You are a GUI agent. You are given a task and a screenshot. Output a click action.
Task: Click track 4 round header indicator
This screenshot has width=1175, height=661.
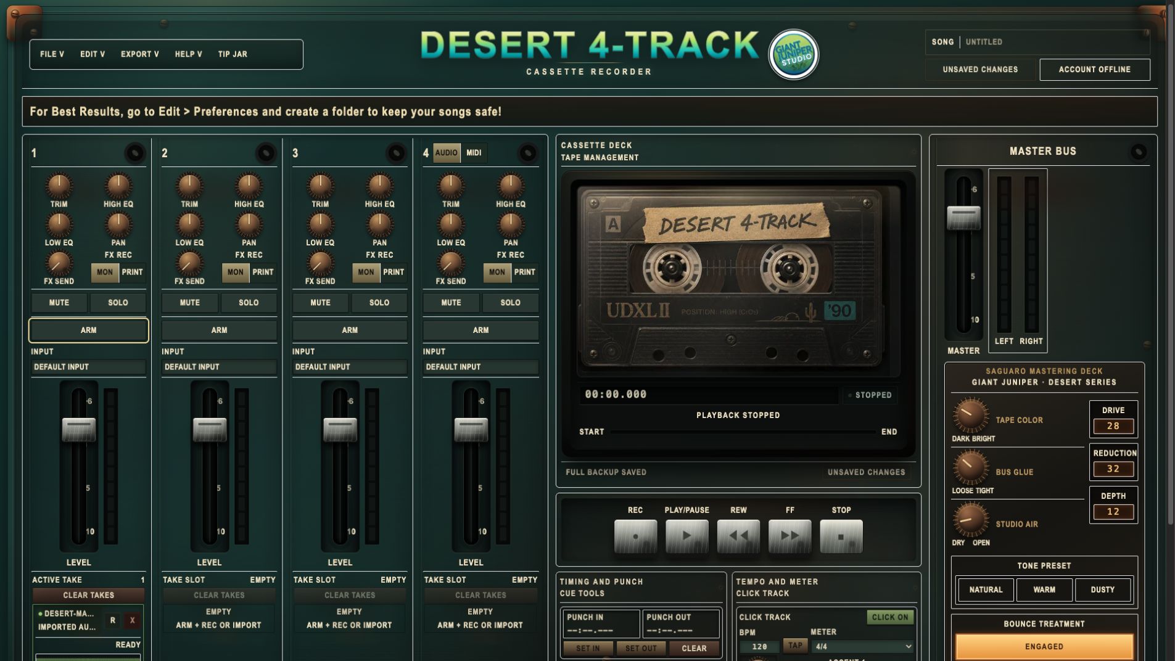click(527, 152)
